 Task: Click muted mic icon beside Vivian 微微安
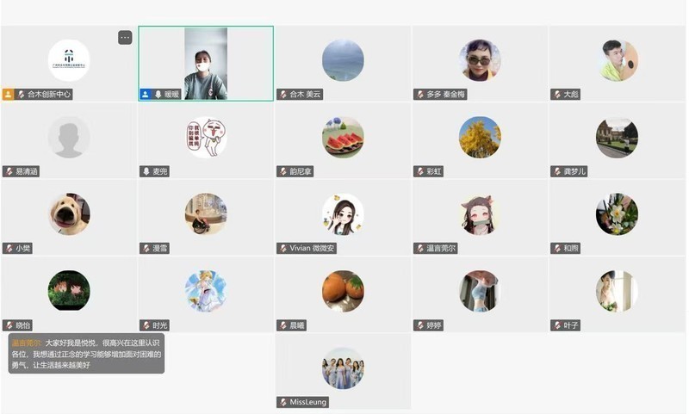283,248
